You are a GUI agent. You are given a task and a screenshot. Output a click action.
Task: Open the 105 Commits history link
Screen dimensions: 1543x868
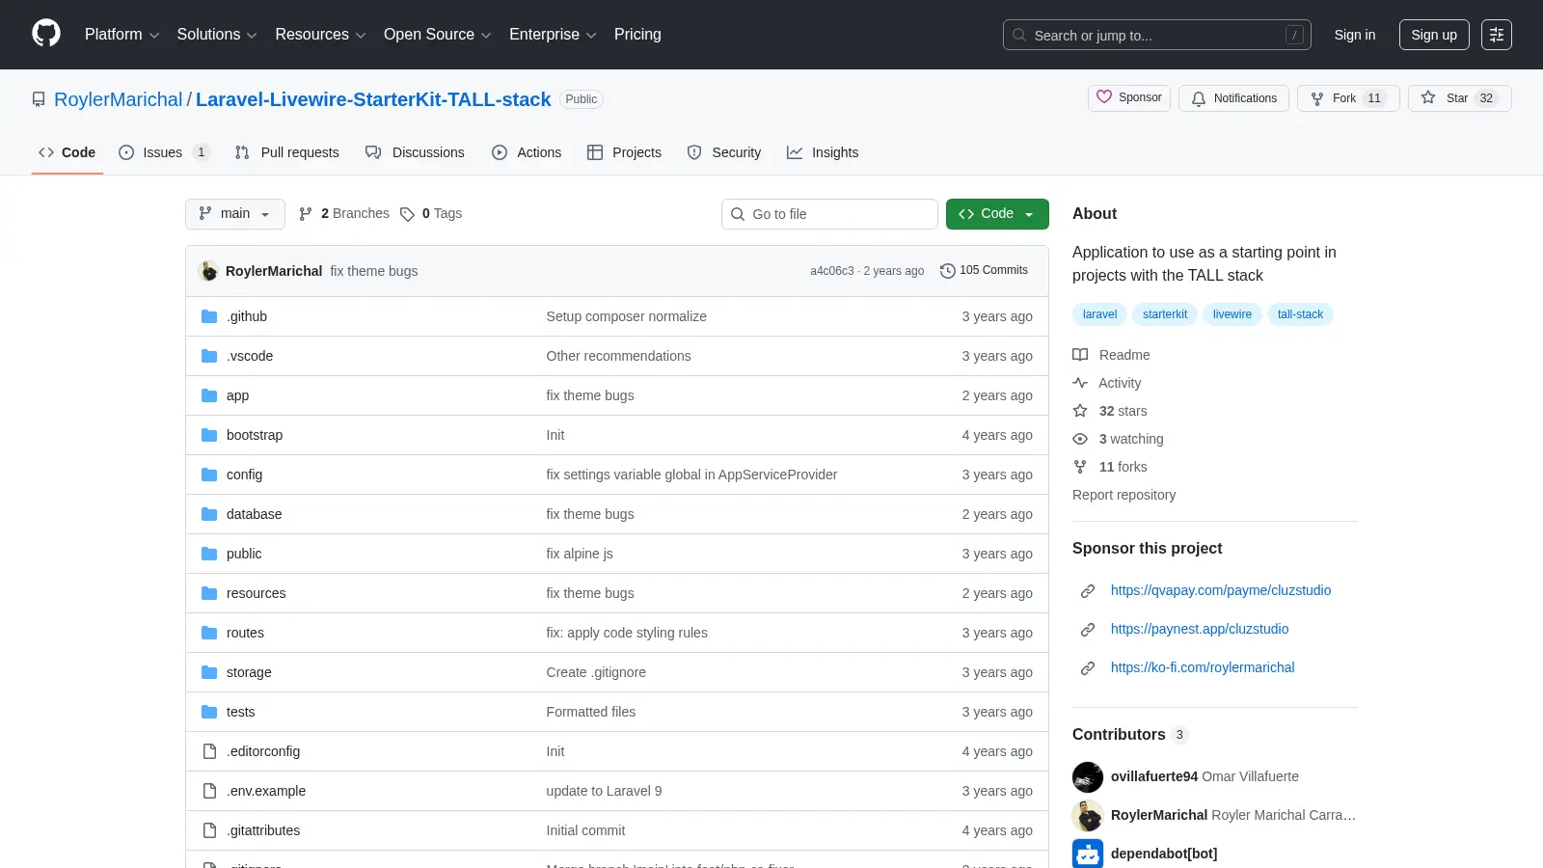(985, 271)
